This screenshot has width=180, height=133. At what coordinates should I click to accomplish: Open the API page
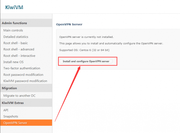6,110
